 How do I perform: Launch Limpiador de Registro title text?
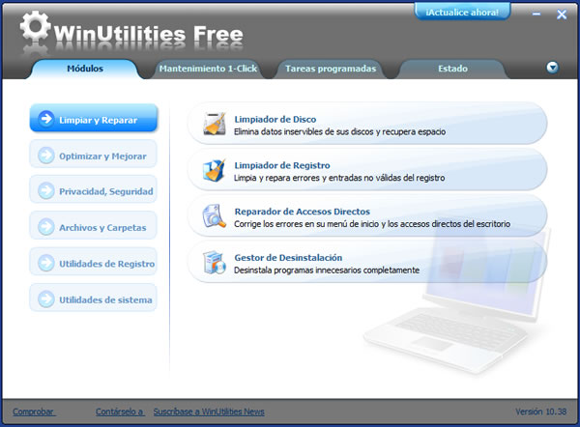282,165
